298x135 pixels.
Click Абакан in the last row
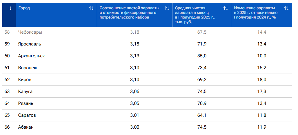coord(26,127)
